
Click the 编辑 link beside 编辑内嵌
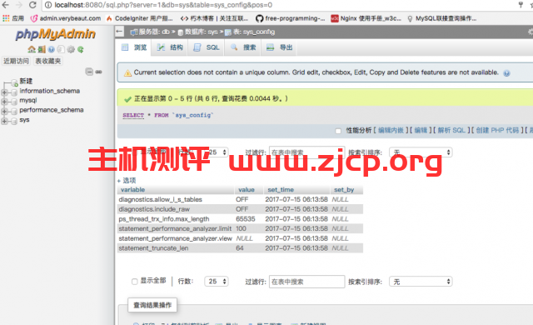pyautogui.click(x=421, y=131)
